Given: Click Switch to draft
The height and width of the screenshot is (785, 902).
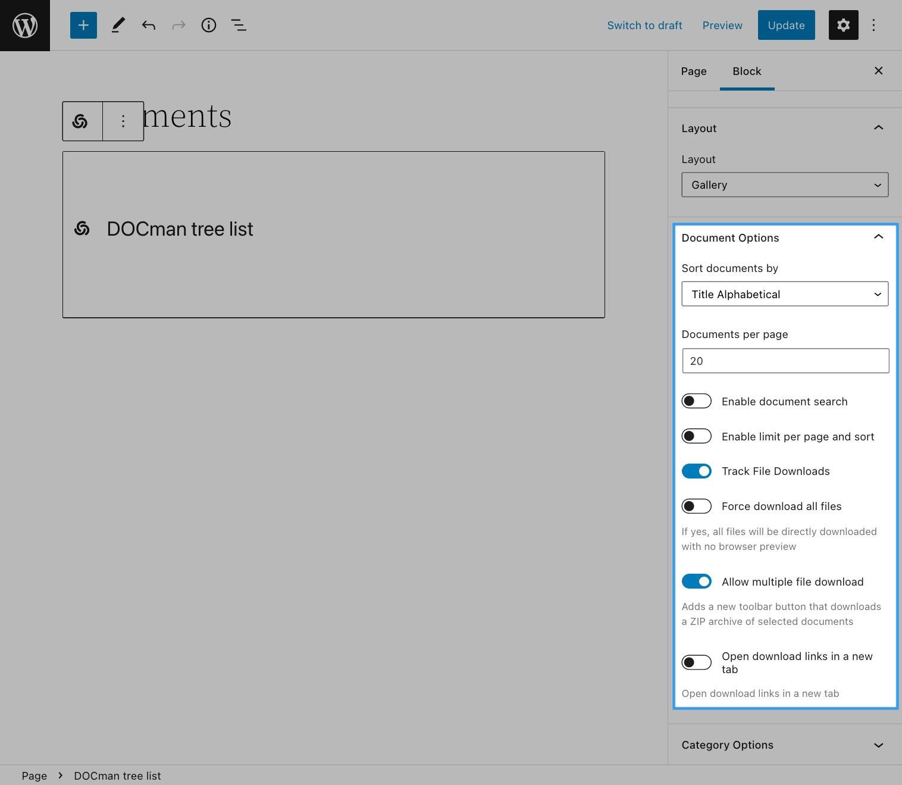Looking at the screenshot, I should click(x=644, y=26).
